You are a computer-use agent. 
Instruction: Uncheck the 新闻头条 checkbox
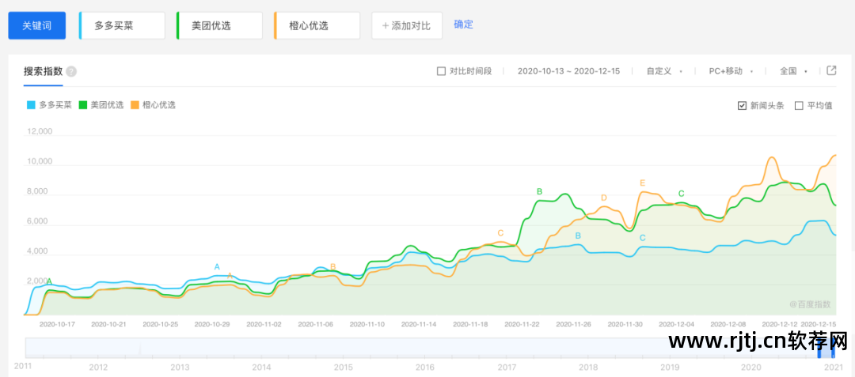point(742,106)
